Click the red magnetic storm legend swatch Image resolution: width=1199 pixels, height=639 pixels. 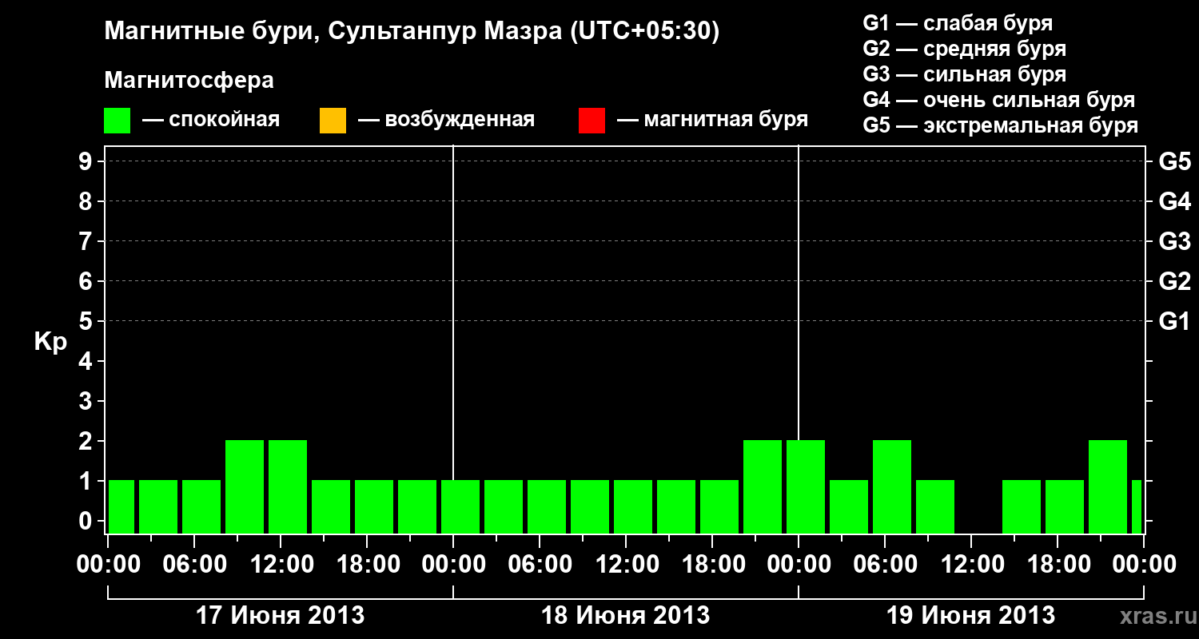click(592, 121)
